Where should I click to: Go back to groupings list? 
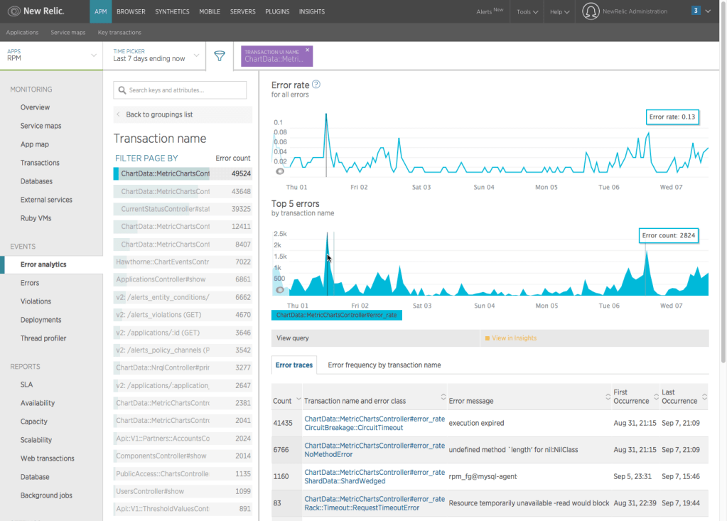pyautogui.click(x=158, y=114)
